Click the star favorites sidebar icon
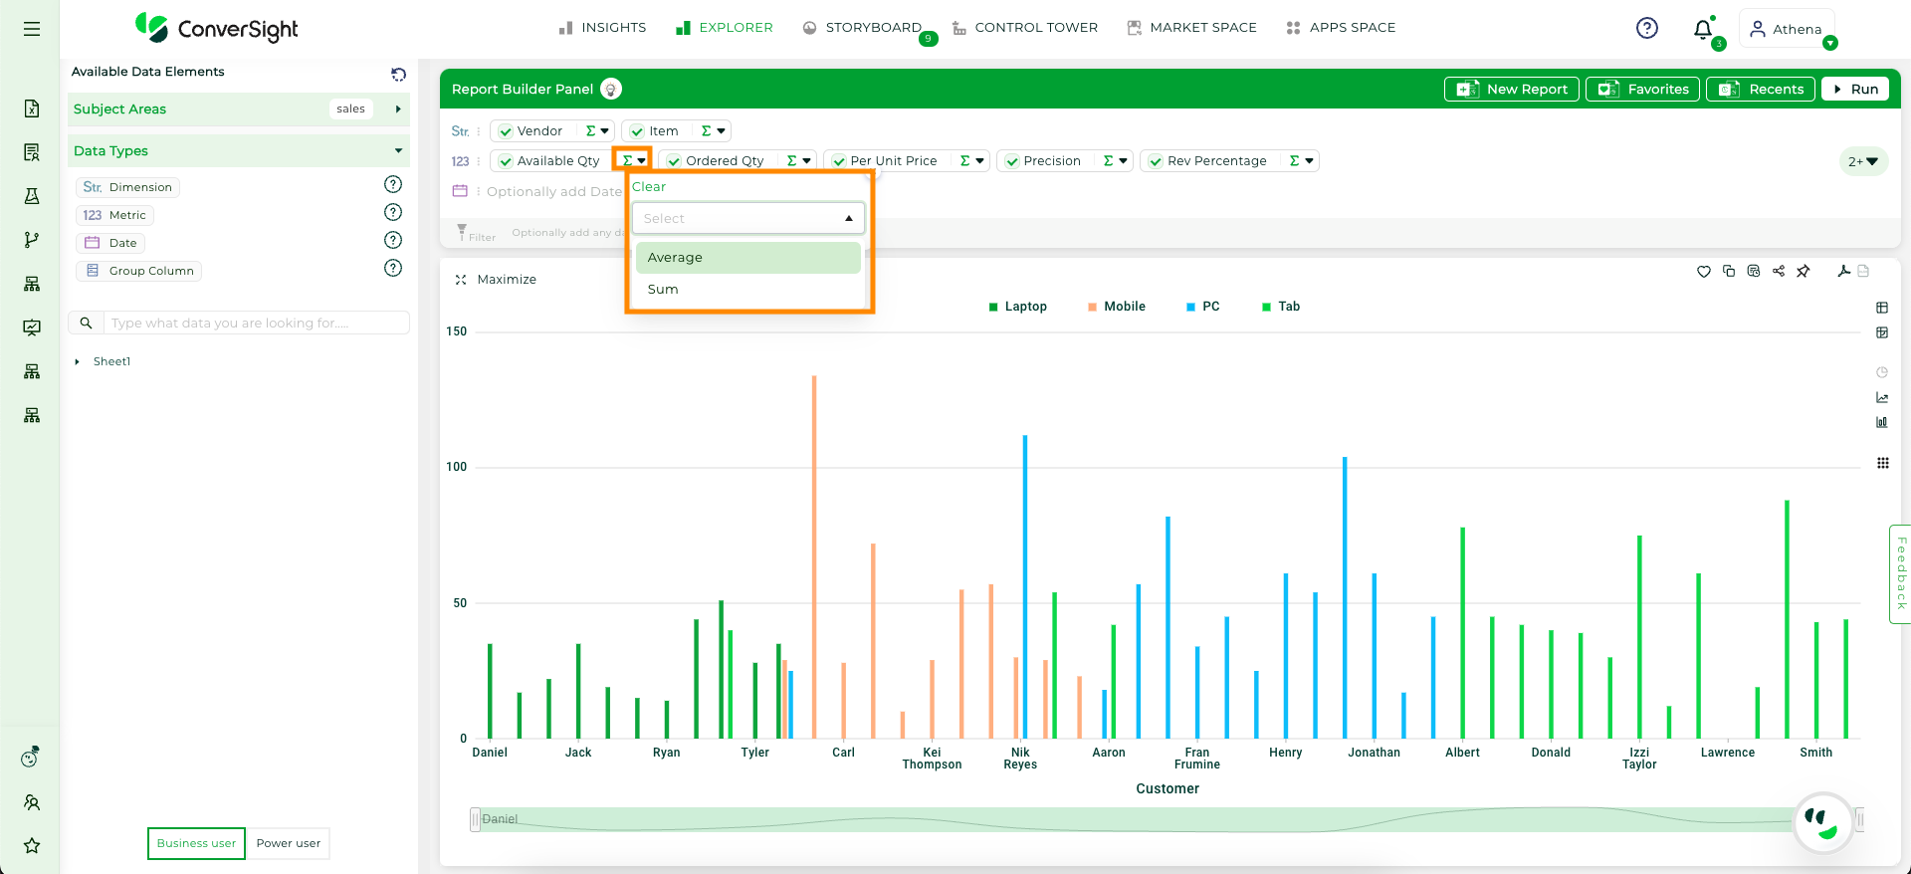Screen dimensions: 1911x874 [32, 845]
